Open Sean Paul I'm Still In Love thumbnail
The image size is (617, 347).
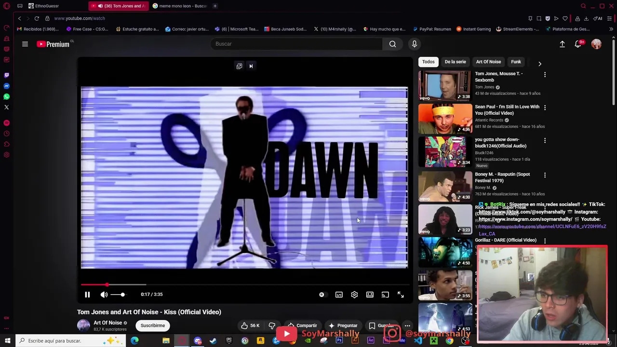pos(445,119)
